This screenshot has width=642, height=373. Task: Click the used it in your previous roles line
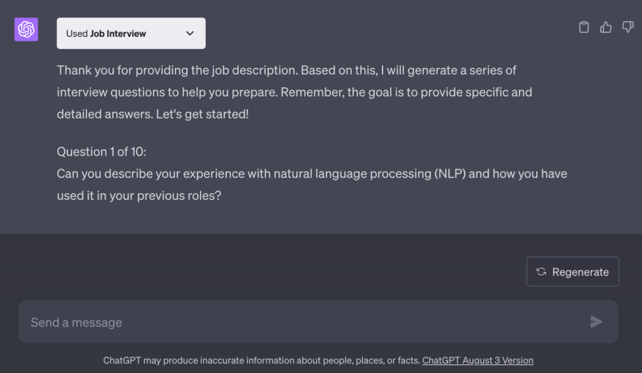(139, 196)
